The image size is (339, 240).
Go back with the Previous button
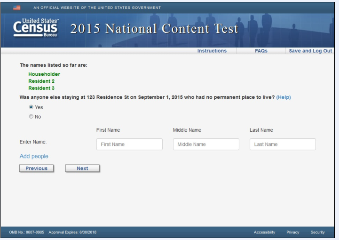[x=37, y=168]
